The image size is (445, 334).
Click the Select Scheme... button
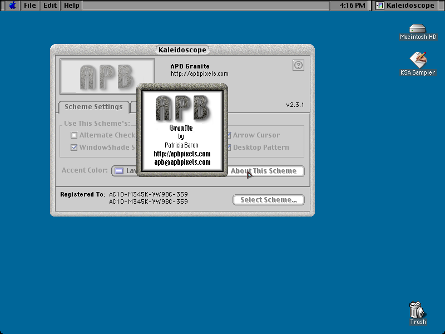pyautogui.click(x=269, y=200)
